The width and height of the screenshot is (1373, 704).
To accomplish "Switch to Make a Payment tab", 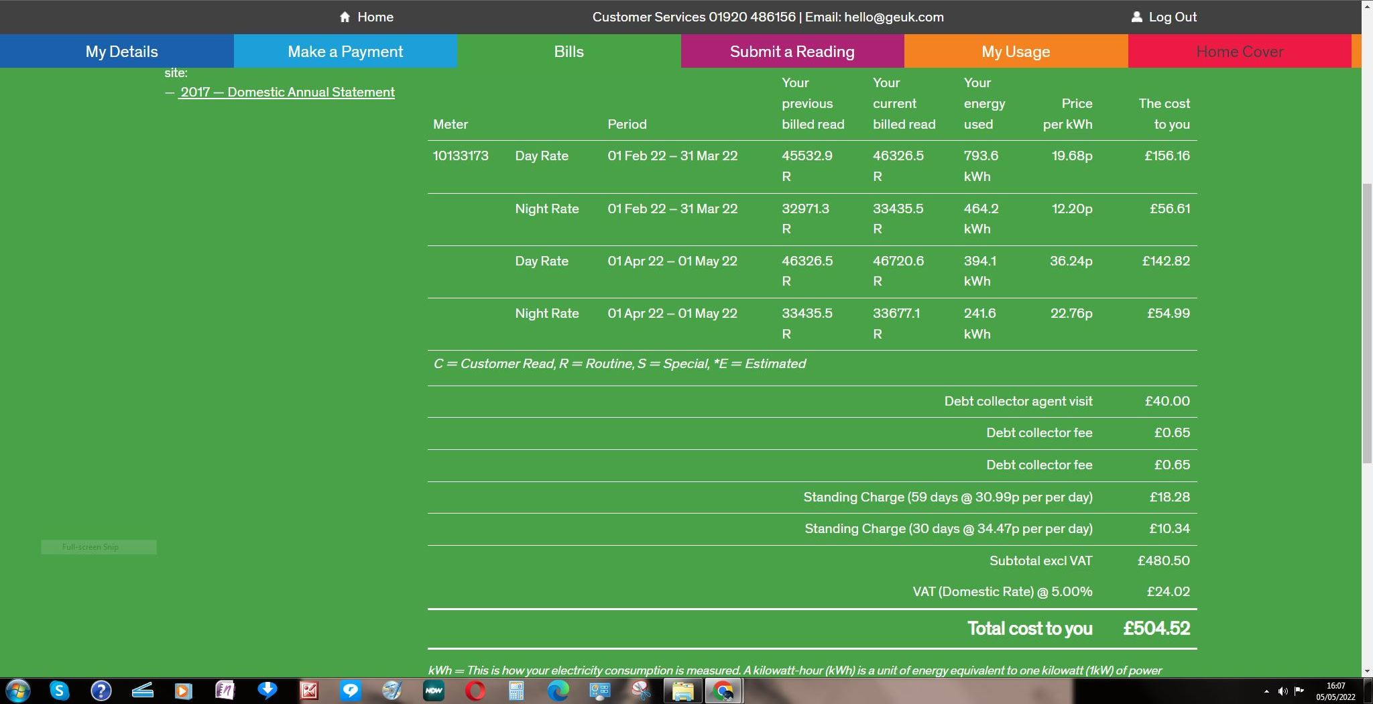I will (x=345, y=52).
